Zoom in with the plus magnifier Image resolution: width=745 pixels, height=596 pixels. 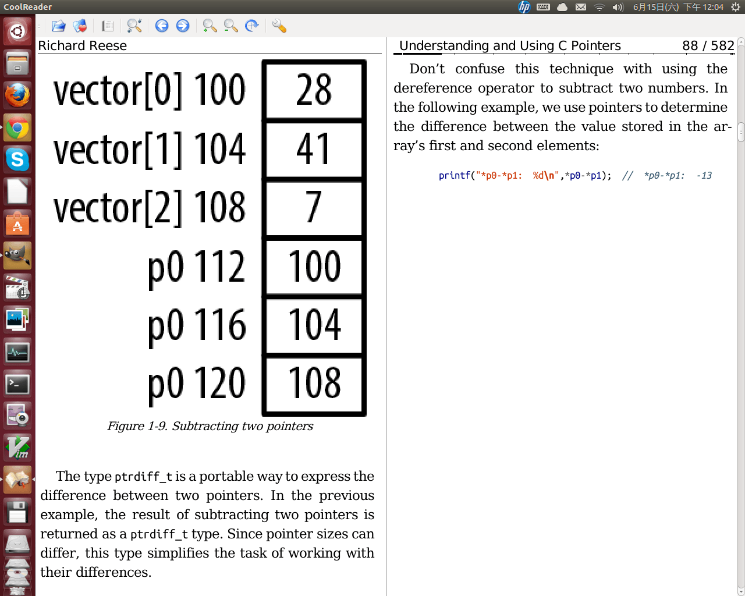[210, 26]
